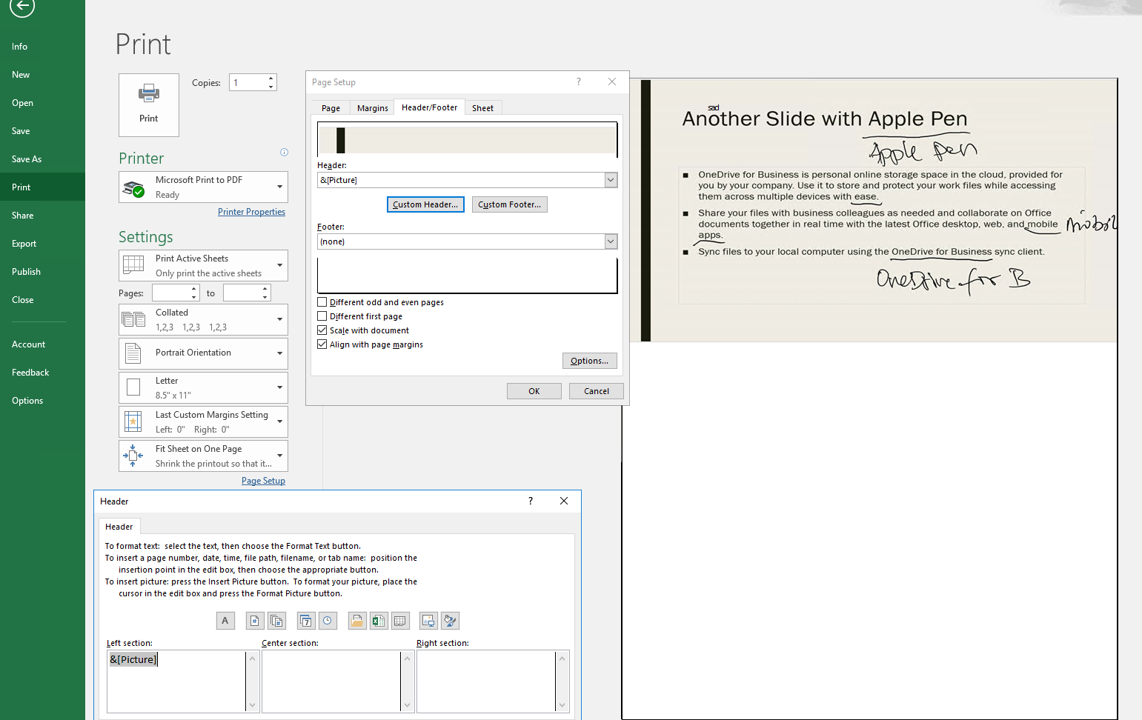
Task: Open Info in the Backstage menu
Action: point(42,47)
